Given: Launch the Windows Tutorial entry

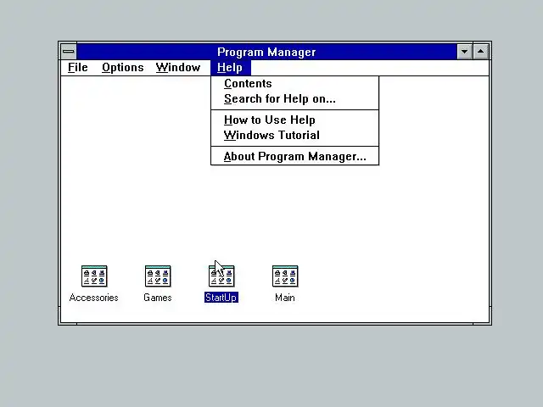Looking at the screenshot, I should click(294, 135).
